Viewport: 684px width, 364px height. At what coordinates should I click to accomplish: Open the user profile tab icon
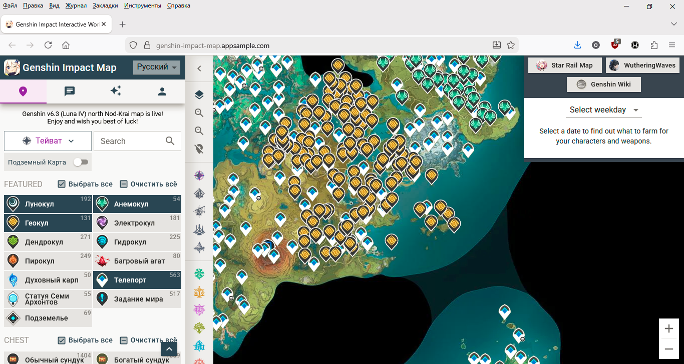pos(162,91)
